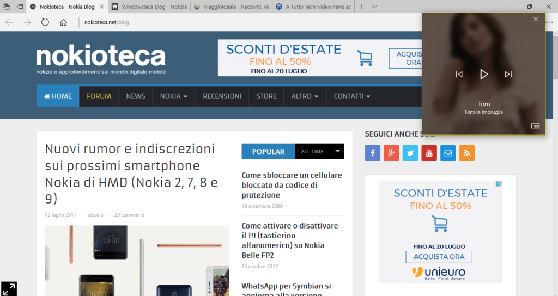Switch to ViaggioIdeale tab
The image size is (558, 296).
point(231,7)
